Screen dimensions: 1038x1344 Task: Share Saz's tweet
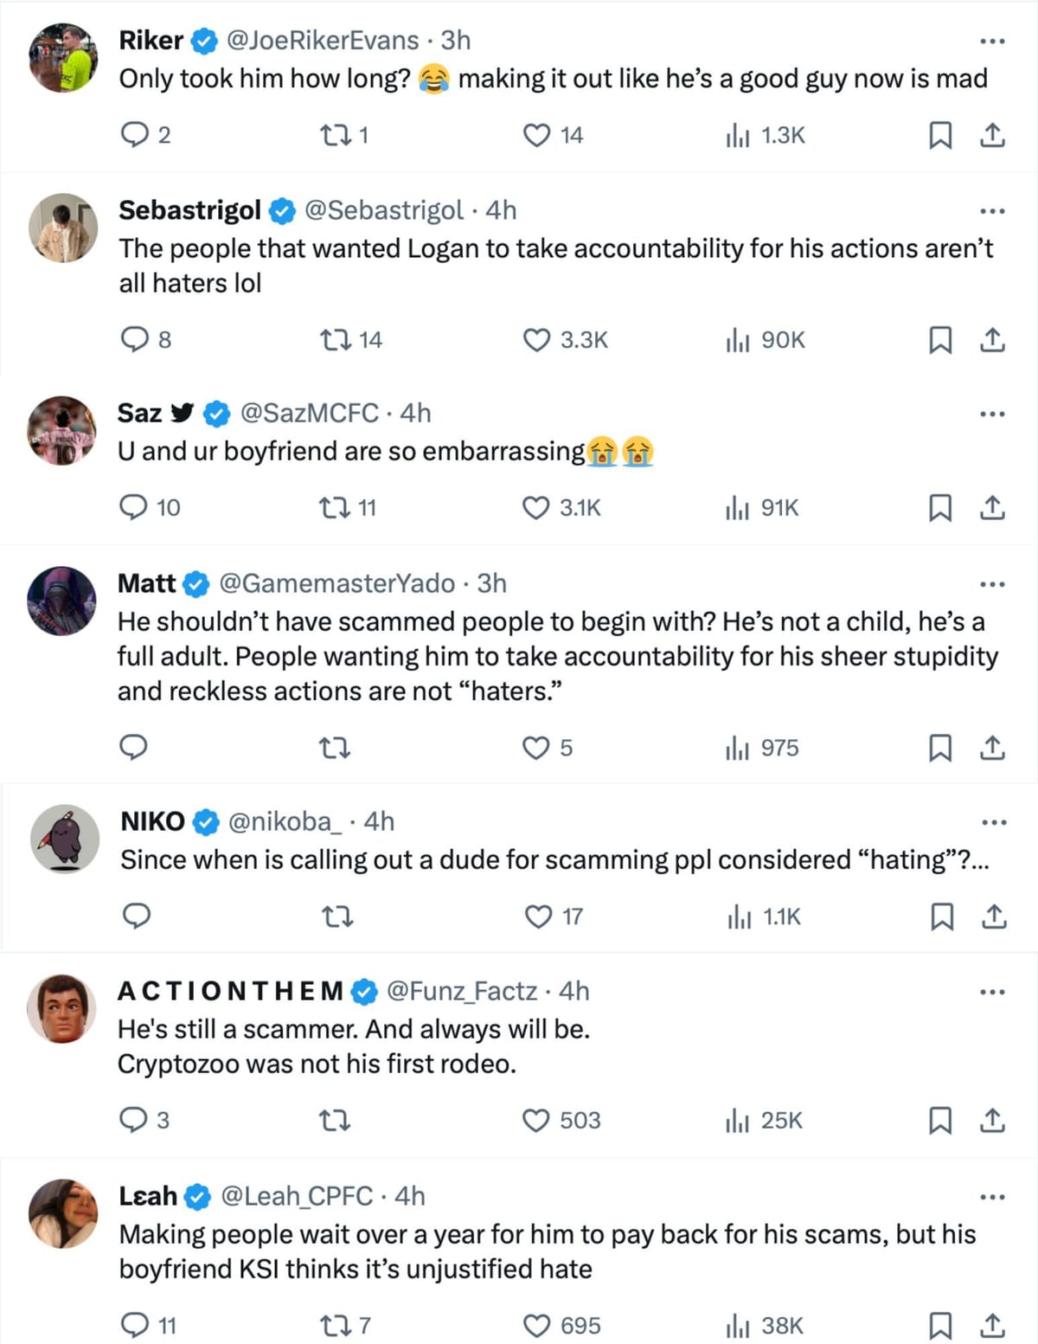click(992, 507)
